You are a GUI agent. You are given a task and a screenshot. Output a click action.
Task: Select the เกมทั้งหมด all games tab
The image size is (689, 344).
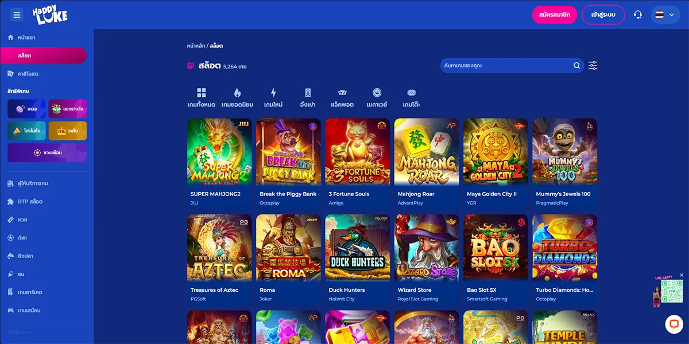201,97
